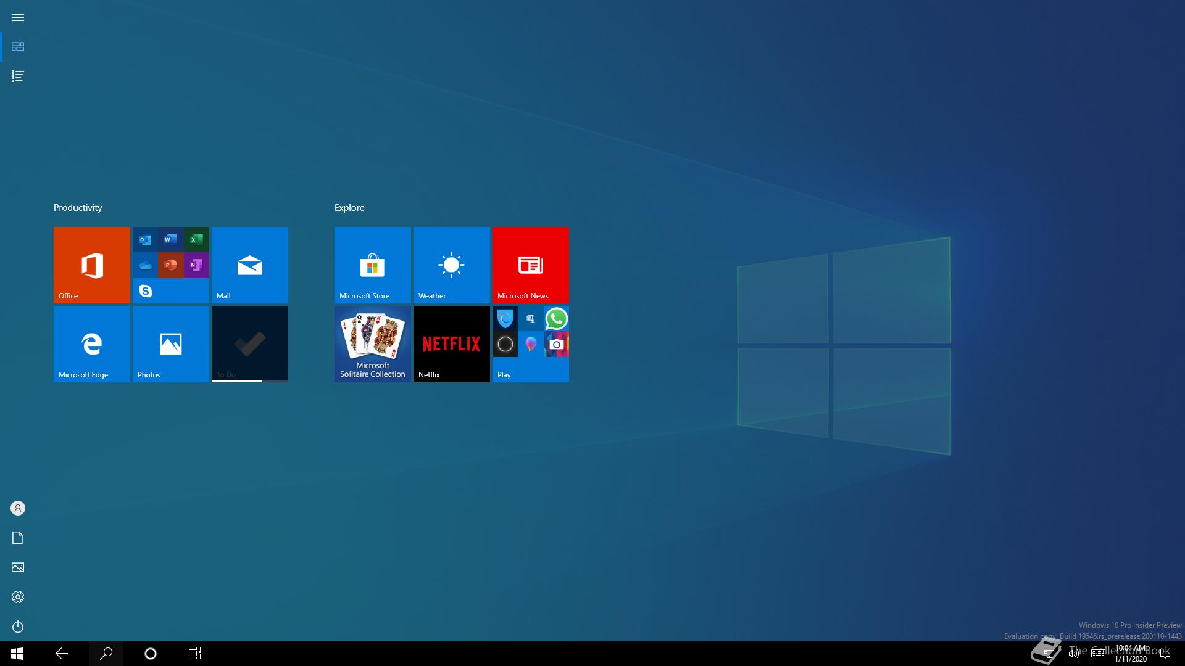Open the user account menu
Image resolution: width=1185 pixels, height=666 pixels.
[x=18, y=508]
